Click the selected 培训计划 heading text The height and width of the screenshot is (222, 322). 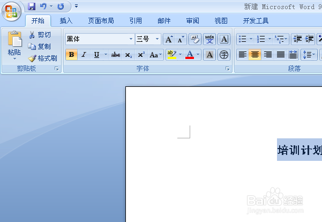point(299,150)
